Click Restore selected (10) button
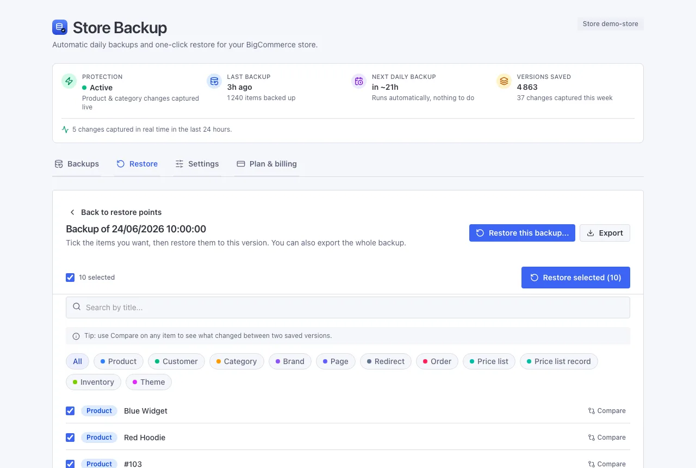696x468 pixels. [x=576, y=278]
